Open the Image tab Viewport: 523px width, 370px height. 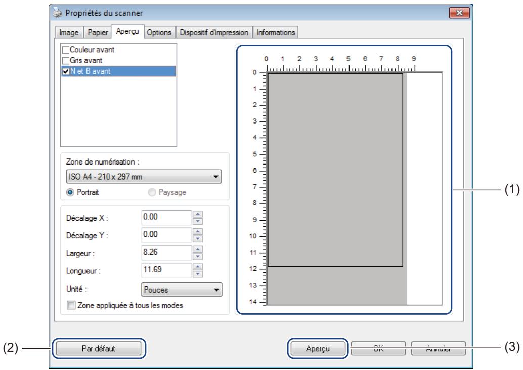coord(69,32)
